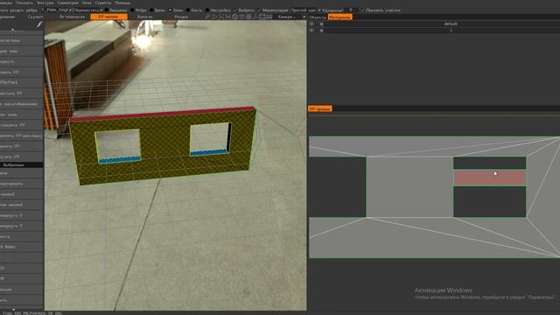Switch to the Ретопология room tab
This screenshot has height=315, width=560.
72,17
